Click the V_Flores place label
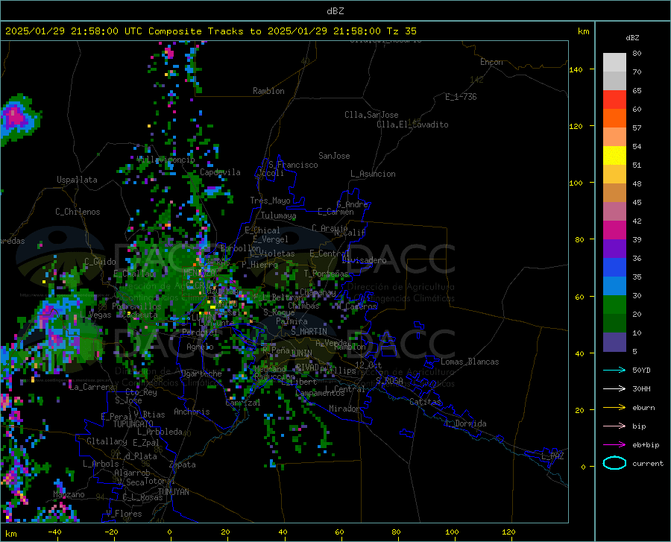This screenshot has width=671, height=542. [124, 514]
